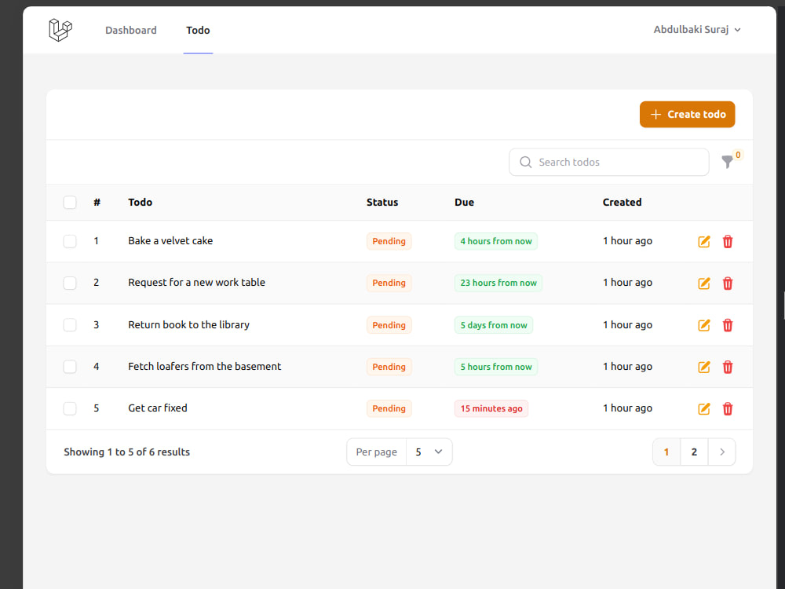The height and width of the screenshot is (589, 785).
Task: Click the delete trash icon for Get car fixed
Action: pos(728,408)
